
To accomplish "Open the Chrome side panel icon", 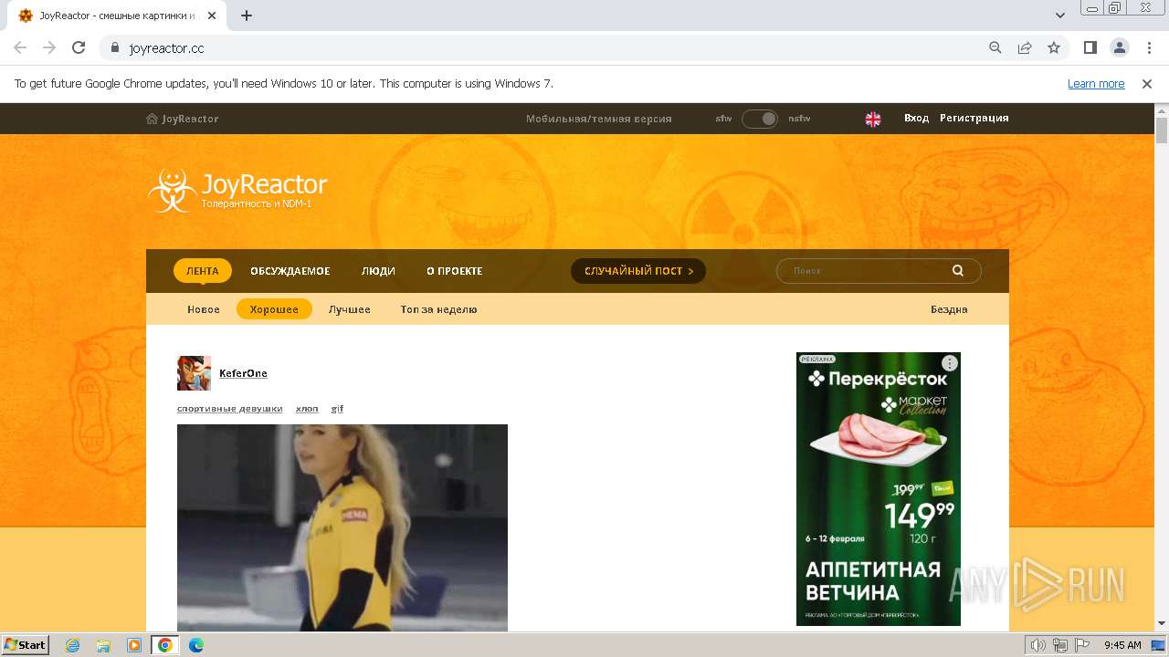I will point(1090,48).
